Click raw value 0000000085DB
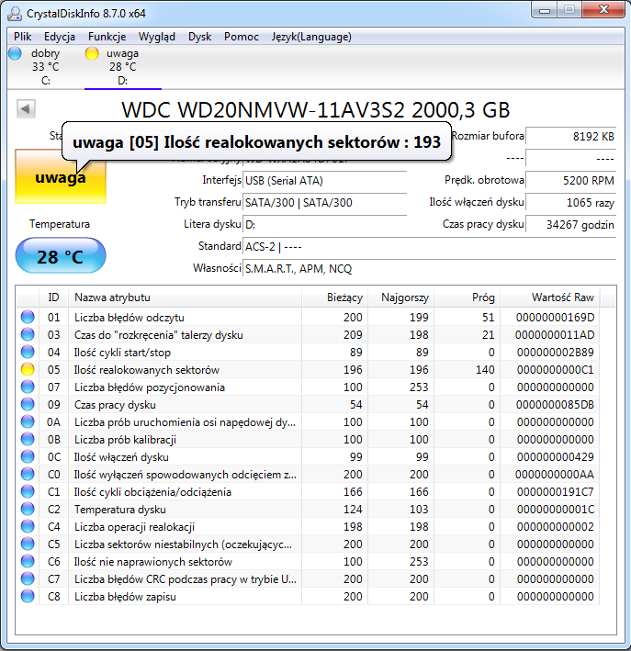631x651 pixels. 556,404
